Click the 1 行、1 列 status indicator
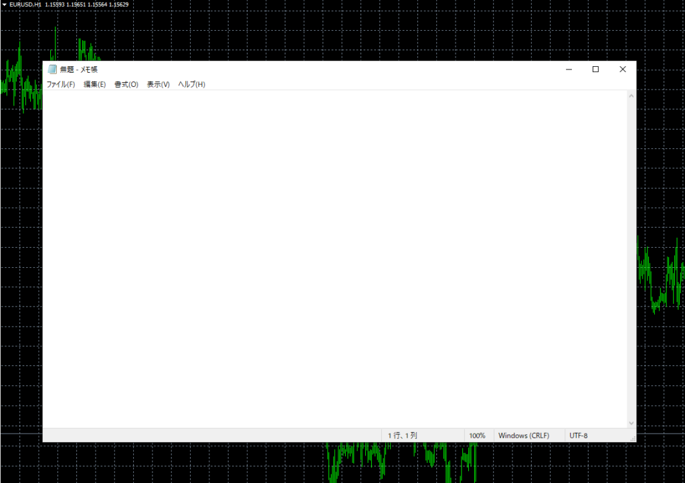This screenshot has width=685, height=483. pos(402,436)
